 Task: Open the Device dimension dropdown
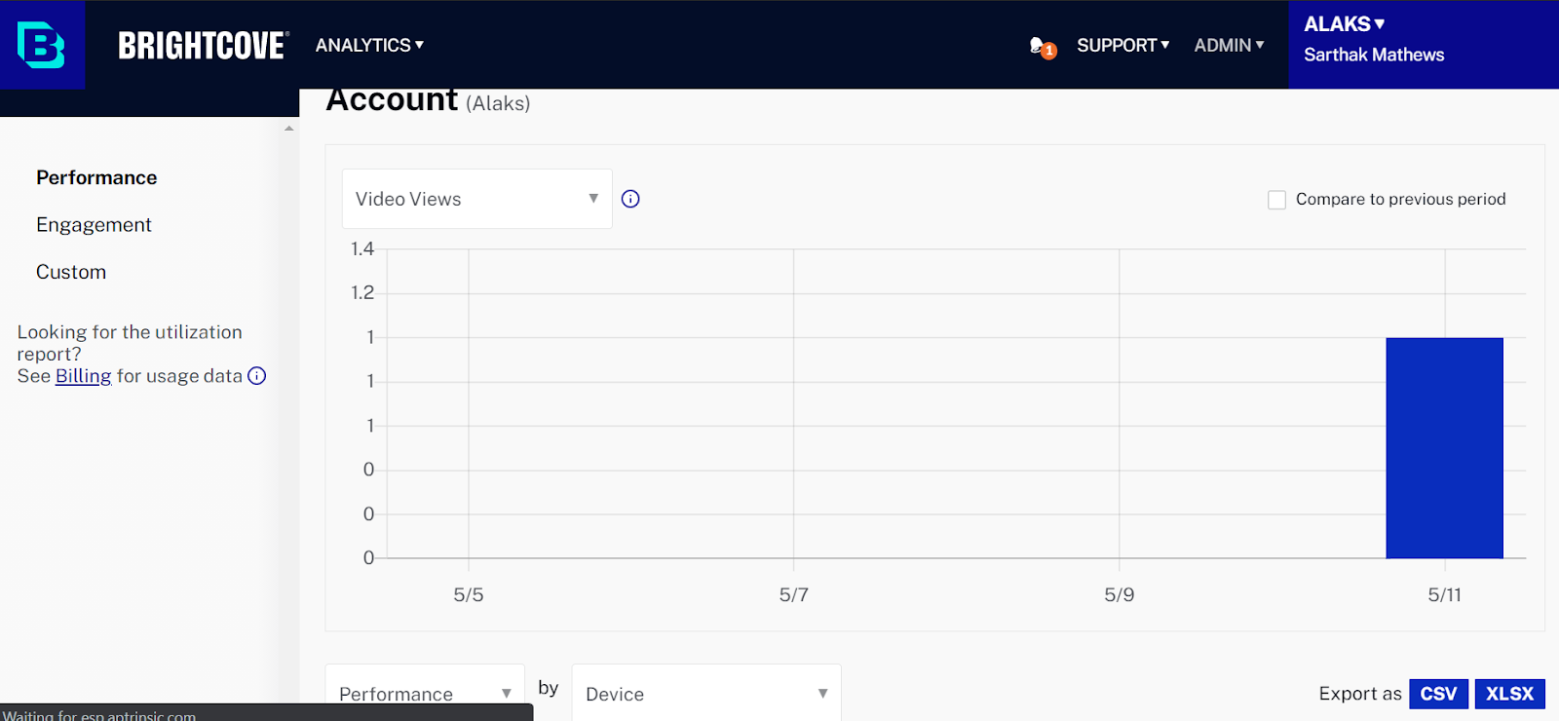pos(706,693)
